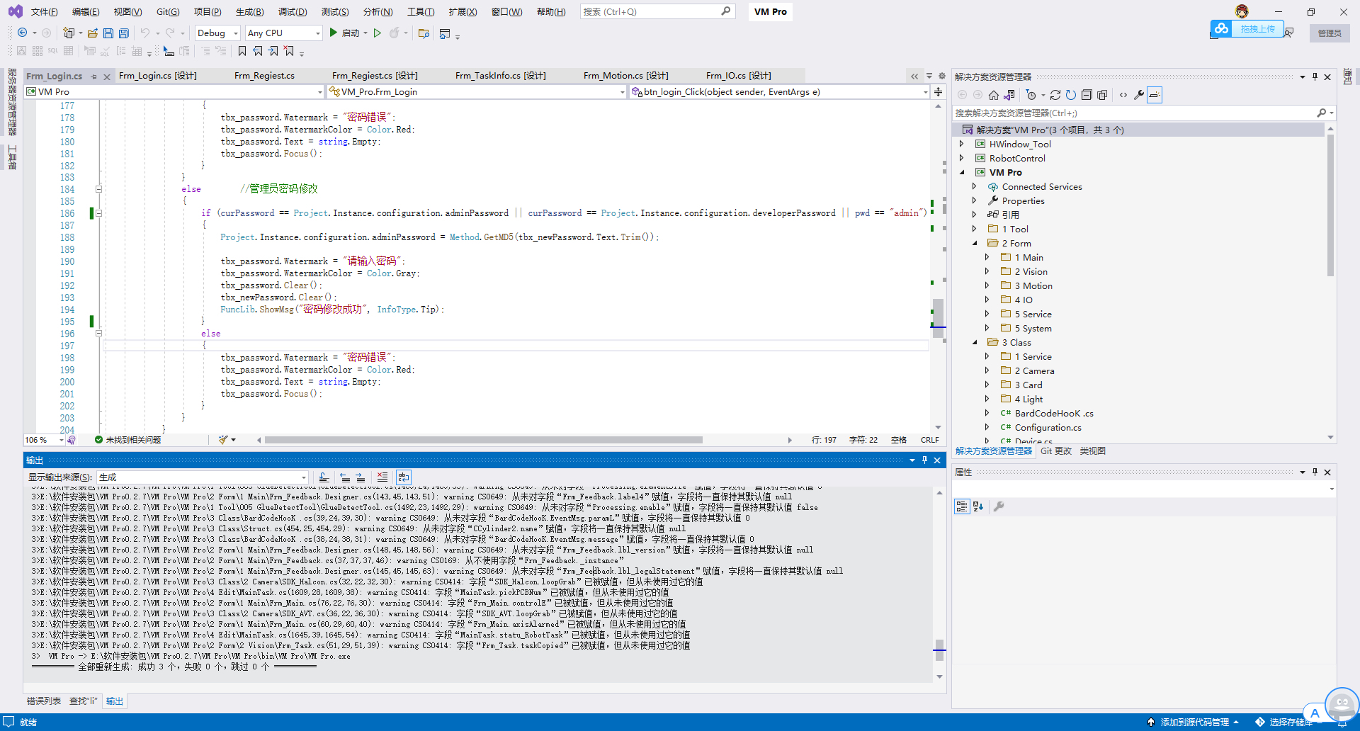Open the Any CPU platform dropdown
The image size is (1360, 731).
pos(284,33)
